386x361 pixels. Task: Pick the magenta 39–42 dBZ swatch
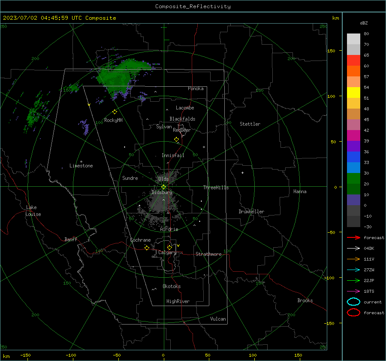point(353,136)
